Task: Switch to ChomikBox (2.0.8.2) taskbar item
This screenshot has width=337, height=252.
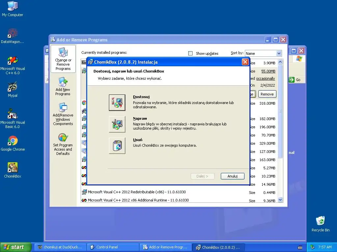Action: tap(218, 247)
